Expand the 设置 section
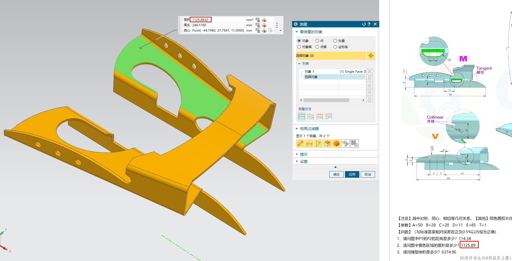 [297, 162]
